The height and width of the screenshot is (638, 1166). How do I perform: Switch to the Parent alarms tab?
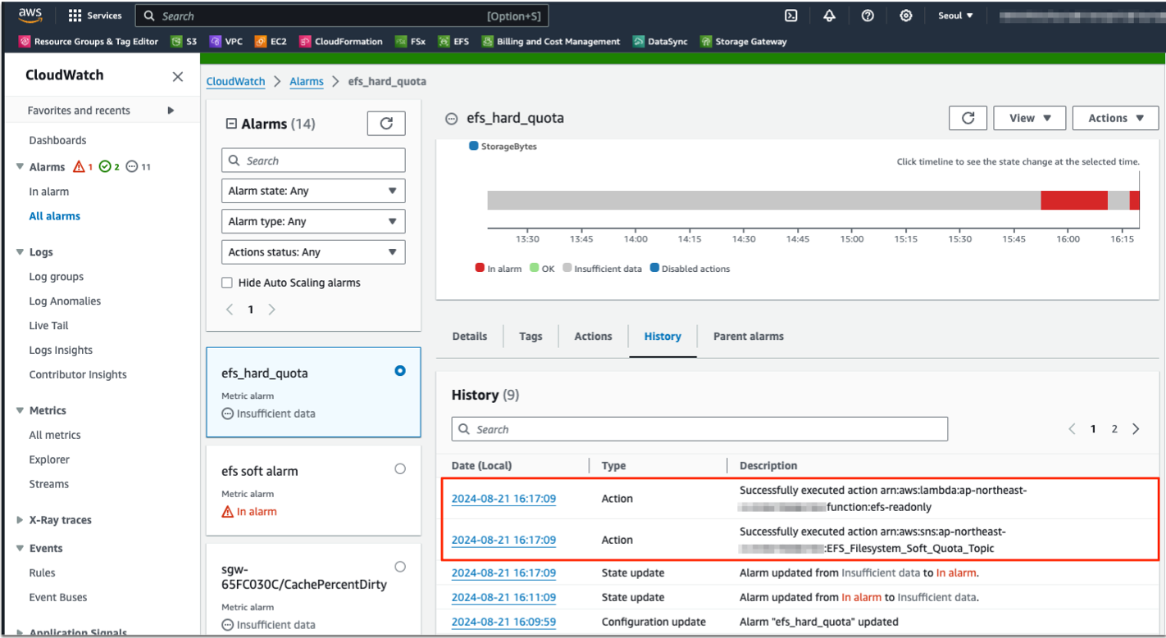tap(748, 336)
